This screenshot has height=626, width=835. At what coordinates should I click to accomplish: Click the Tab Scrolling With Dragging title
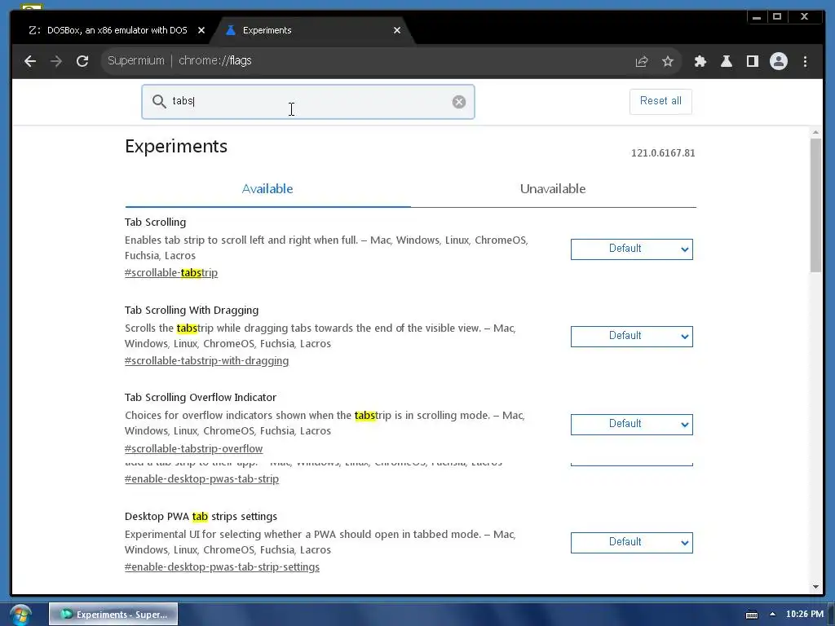click(x=192, y=310)
